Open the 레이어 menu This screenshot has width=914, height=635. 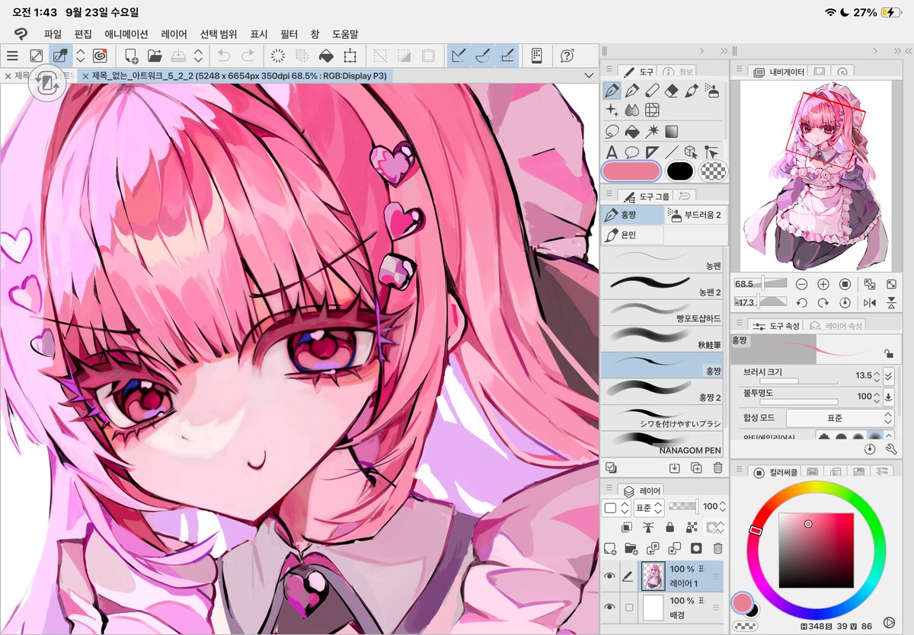coord(174,34)
